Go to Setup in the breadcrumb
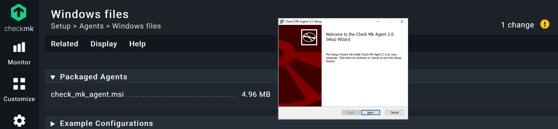Viewport: 558px width, 129px height. click(x=61, y=26)
